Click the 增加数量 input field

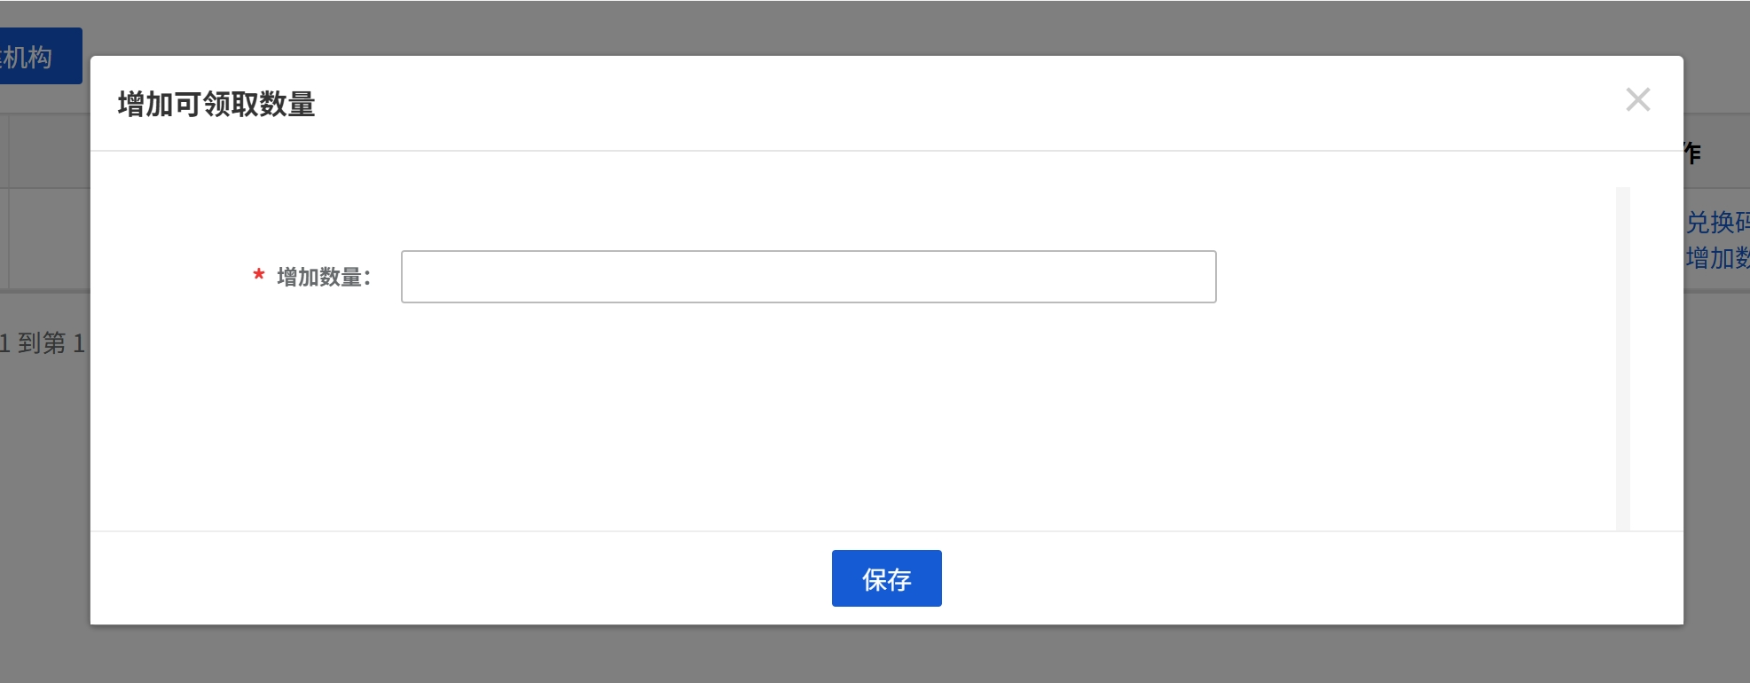click(808, 277)
